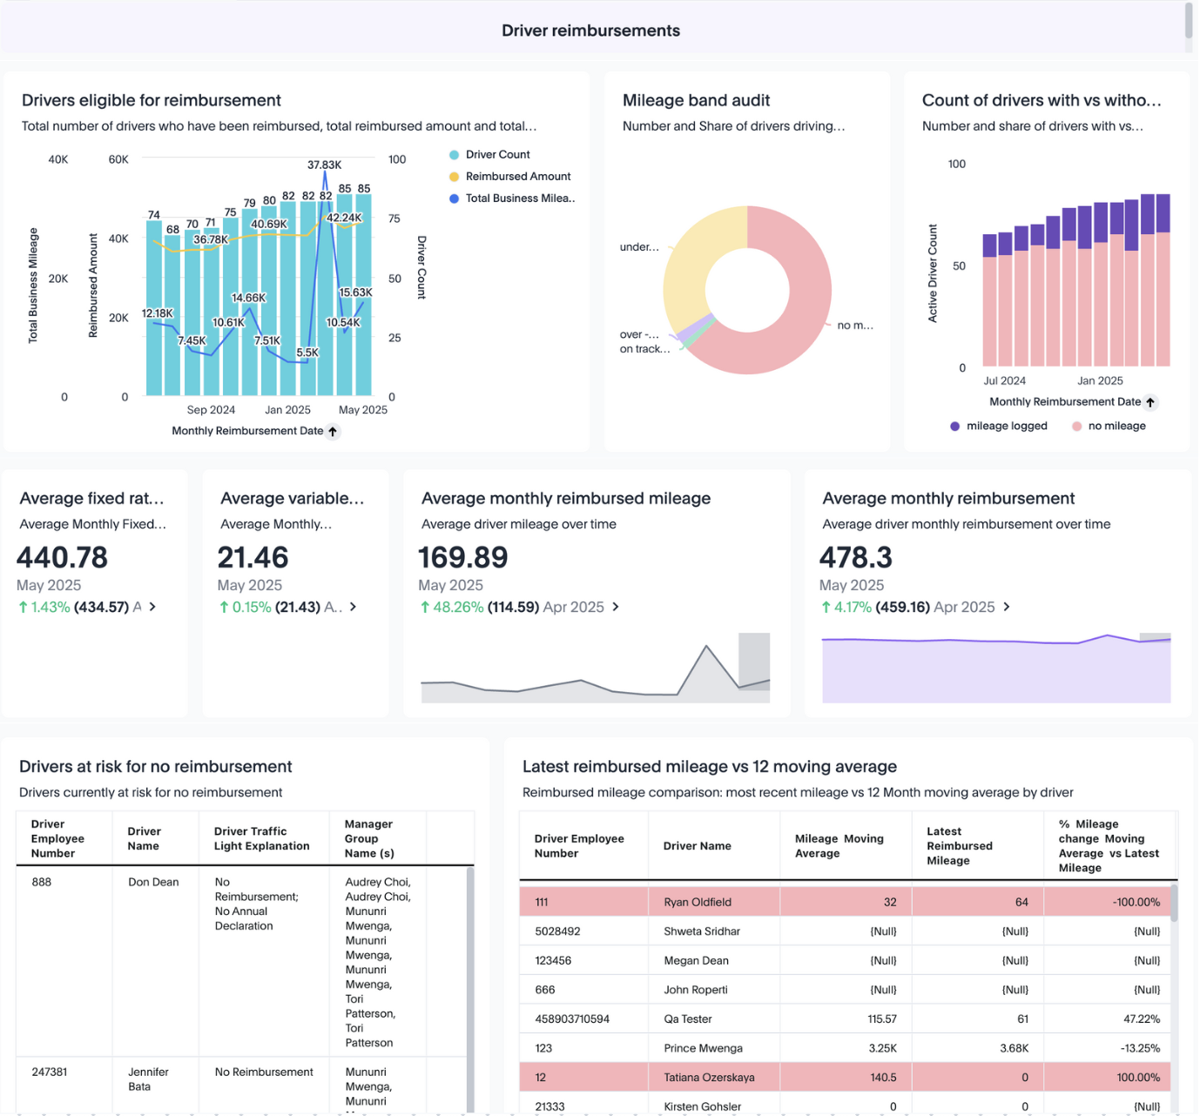Toggle Reimbursed Amount legend entry
The width and height of the screenshot is (1200, 1116).
pyautogui.click(x=510, y=177)
